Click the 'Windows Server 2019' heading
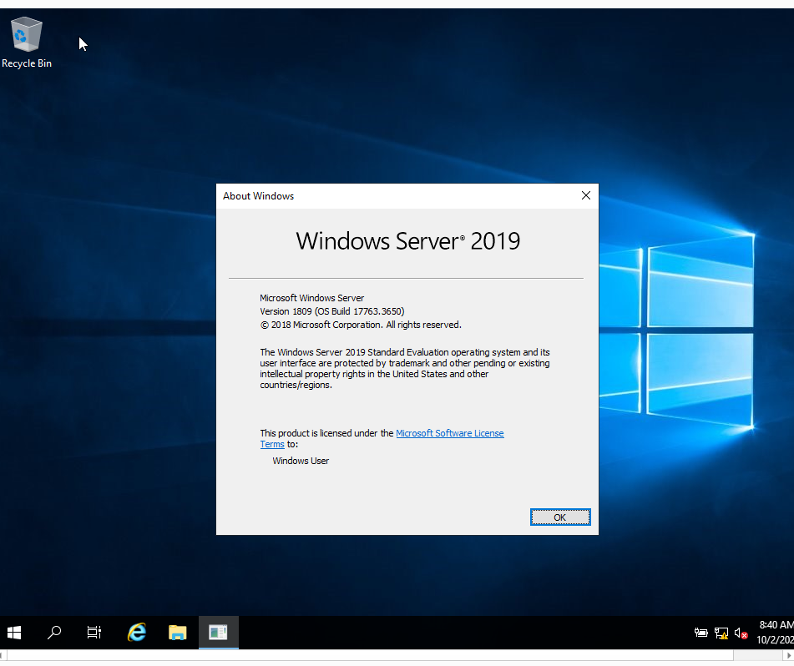Screen dimensions: 794x666 click(408, 241)
